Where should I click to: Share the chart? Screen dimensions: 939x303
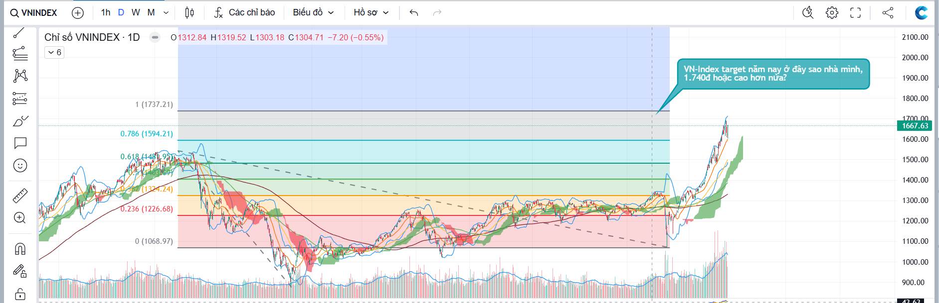(x=888, y=12)
